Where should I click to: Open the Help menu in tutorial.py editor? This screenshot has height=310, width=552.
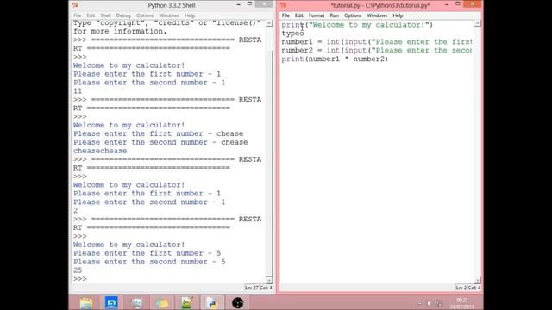tap(398, 15)
